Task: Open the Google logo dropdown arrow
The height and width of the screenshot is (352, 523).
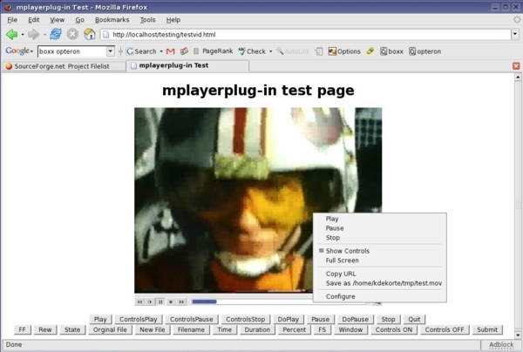Action: point(31,51)
